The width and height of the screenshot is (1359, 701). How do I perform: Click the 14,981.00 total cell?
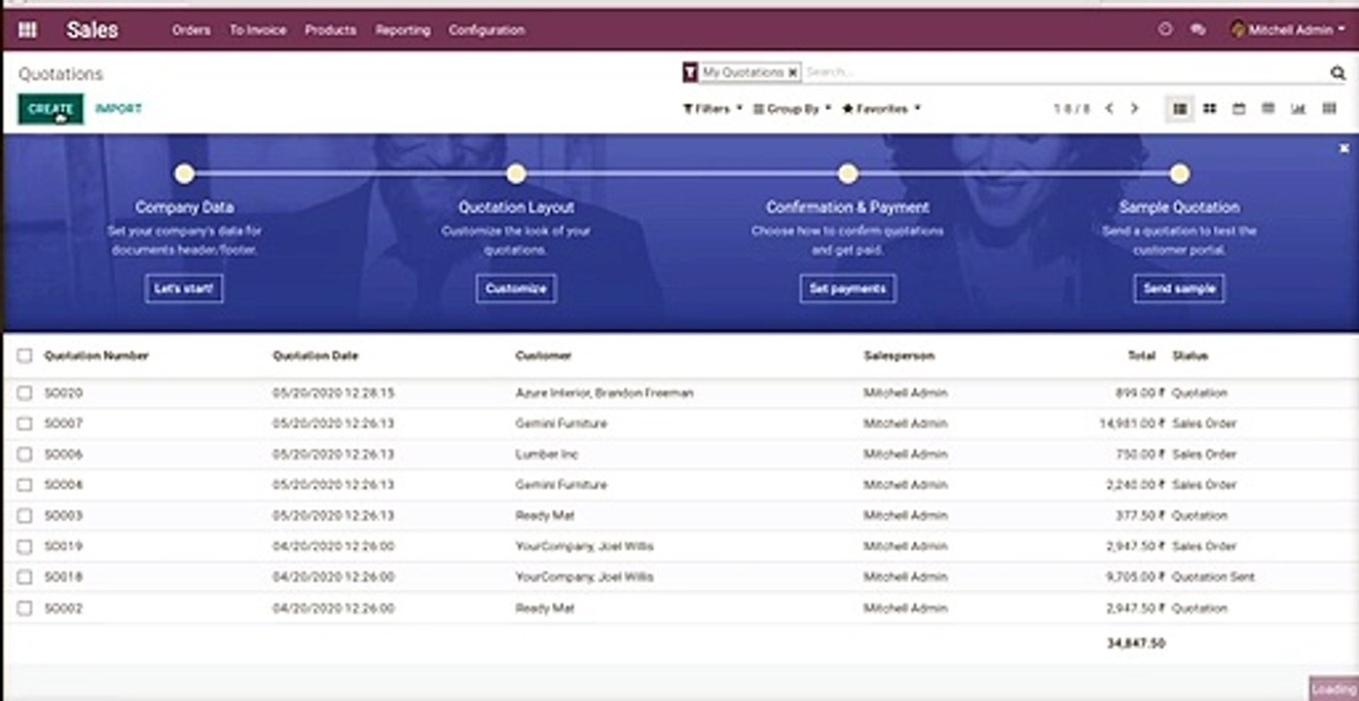[x=1132, y=424]
